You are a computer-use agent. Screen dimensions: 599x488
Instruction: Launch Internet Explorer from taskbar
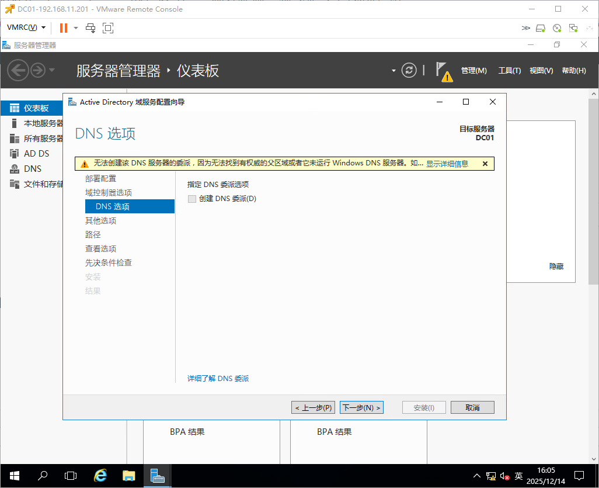pyautogui.click(x=100, y=476)
